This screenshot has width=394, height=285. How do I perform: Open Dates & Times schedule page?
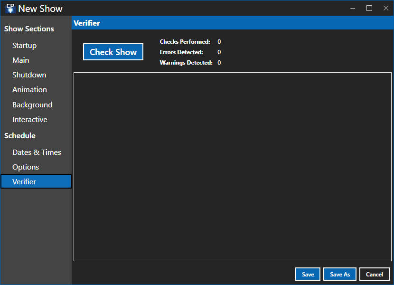(37, 152)
